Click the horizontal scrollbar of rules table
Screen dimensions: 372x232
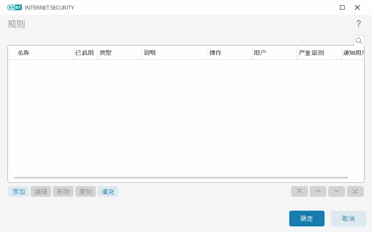click(x=181, y=178)
